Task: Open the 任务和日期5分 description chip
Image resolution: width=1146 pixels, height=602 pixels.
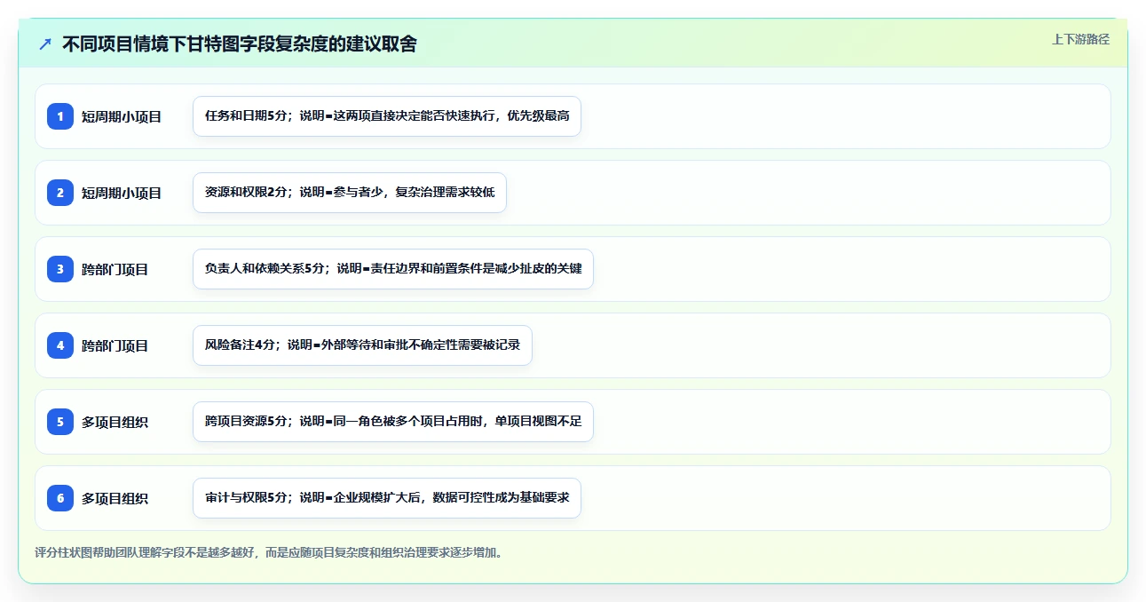Action: click(x=387, y=116)
